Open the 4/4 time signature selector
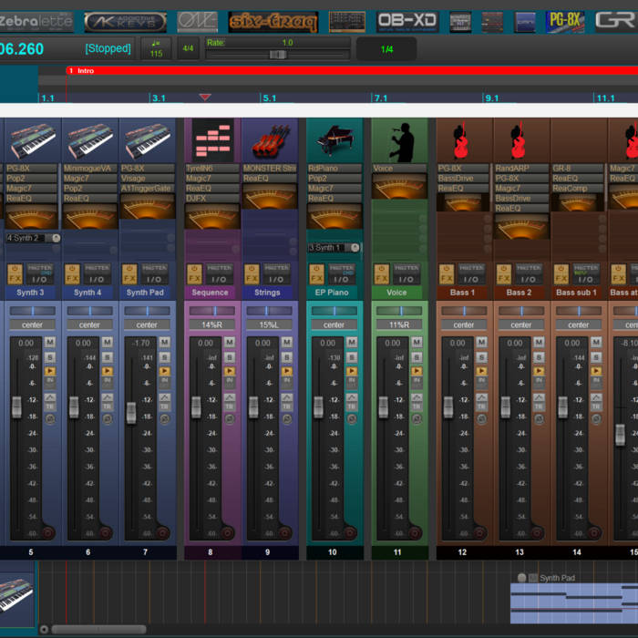Viewport: 638px width, 638px height. 188,48
